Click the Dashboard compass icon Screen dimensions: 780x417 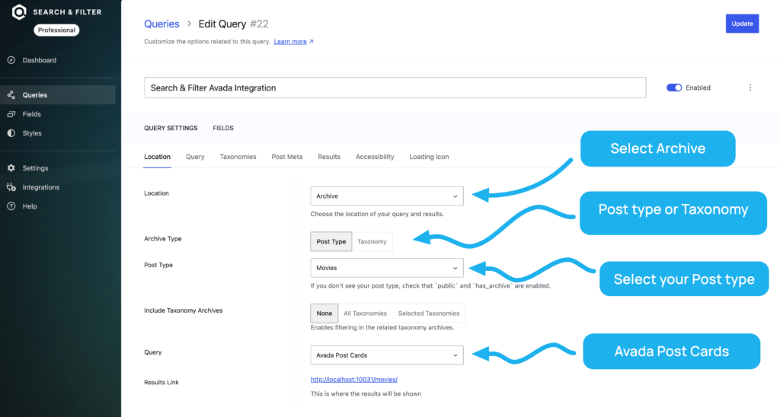click(11, 60)
